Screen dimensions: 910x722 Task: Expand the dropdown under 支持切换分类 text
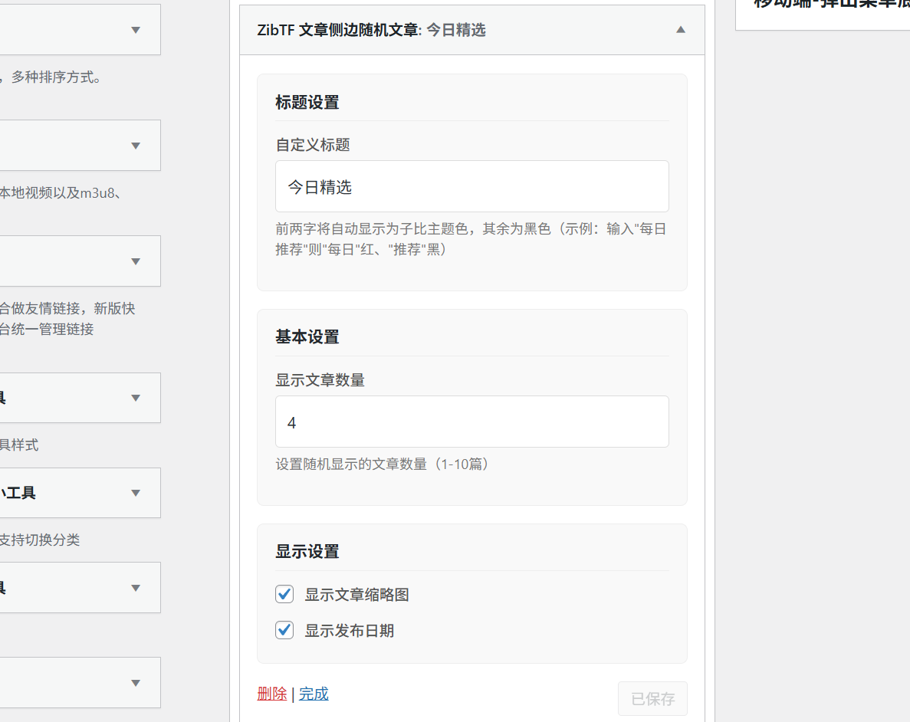(135, 588)
